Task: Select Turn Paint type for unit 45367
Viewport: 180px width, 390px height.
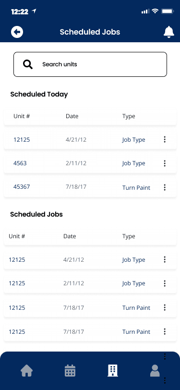Action: point(136,187)
